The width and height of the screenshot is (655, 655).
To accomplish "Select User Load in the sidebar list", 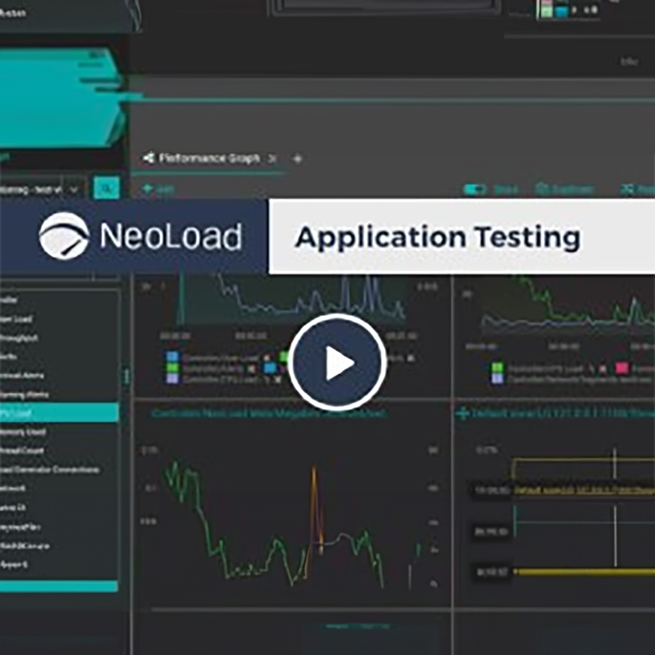I will click(x=16, y=319).
